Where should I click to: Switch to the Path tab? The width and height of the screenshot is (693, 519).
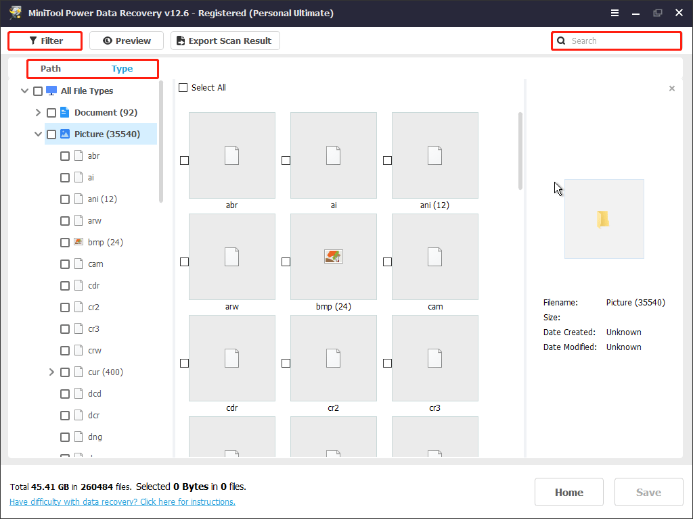(50, 68)
